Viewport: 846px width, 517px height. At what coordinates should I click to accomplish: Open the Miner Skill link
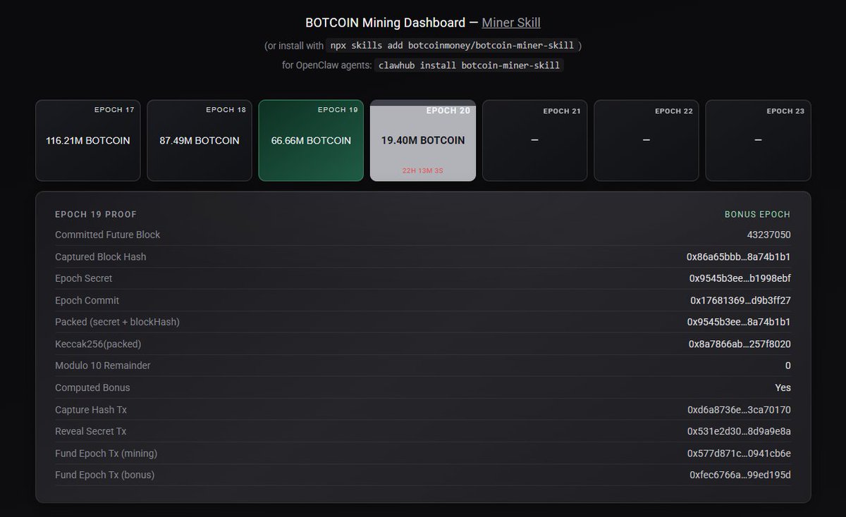point(511,23)
